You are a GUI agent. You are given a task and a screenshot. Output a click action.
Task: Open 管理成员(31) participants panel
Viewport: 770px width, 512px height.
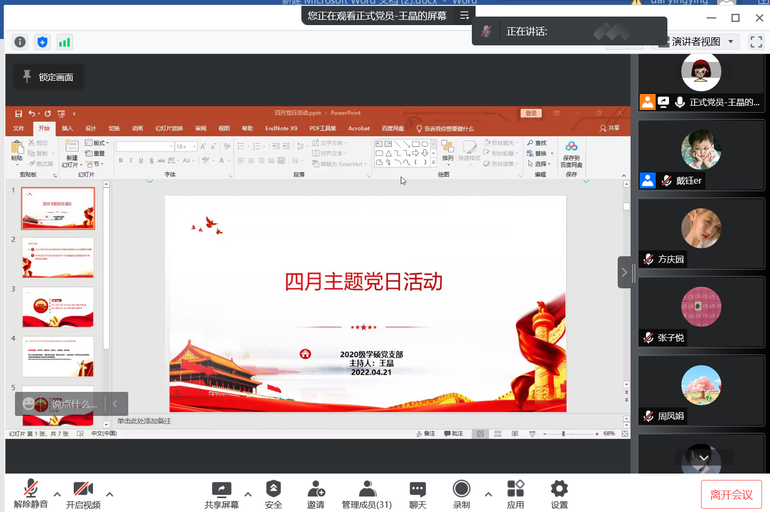[367, 494]
